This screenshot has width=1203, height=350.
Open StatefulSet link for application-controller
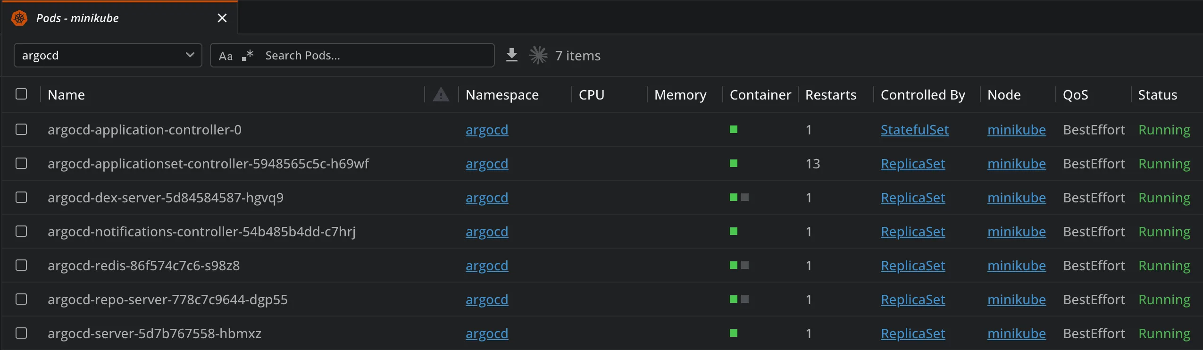915,130
